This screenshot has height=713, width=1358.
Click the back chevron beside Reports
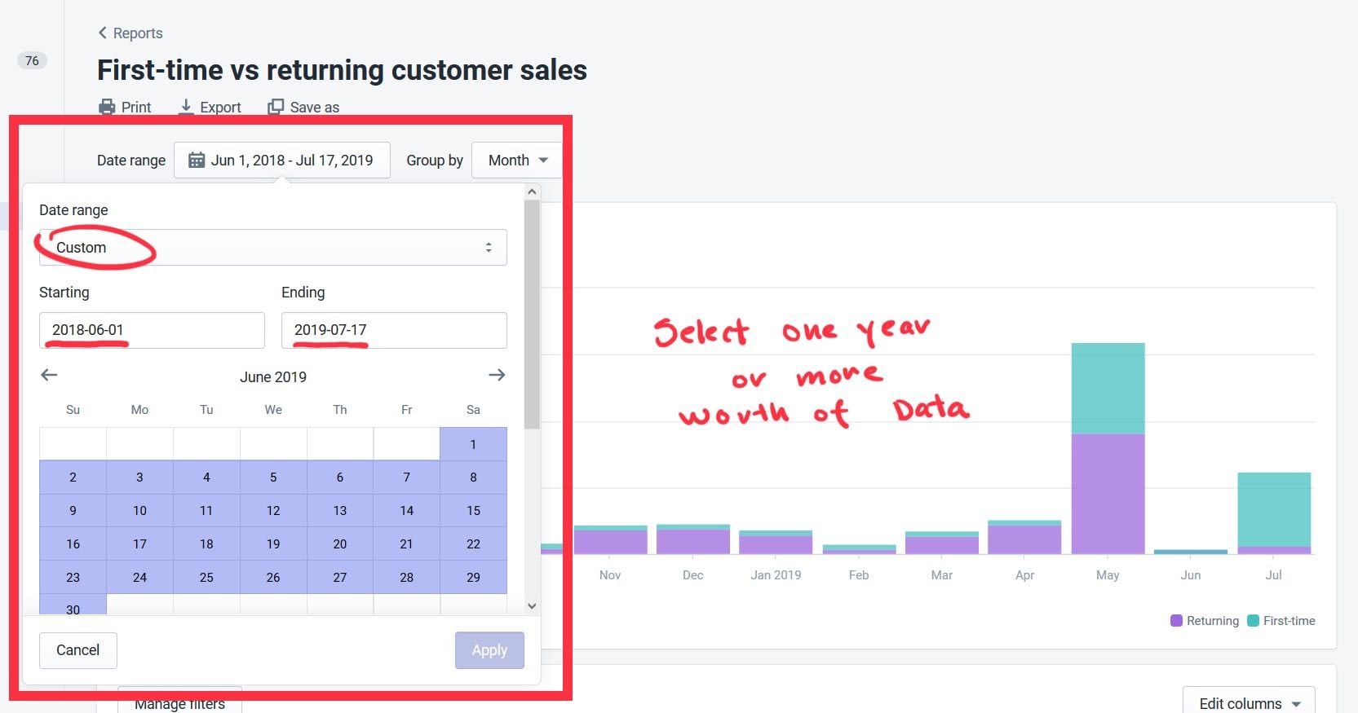(x=103, y=33)
